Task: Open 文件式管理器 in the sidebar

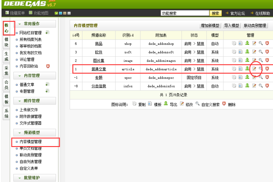Action: pos(31,123)
